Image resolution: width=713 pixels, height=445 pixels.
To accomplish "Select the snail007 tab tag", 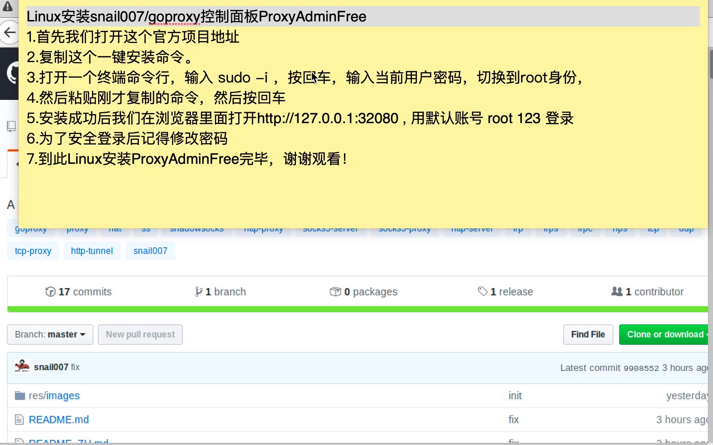I will click(150, 251).
